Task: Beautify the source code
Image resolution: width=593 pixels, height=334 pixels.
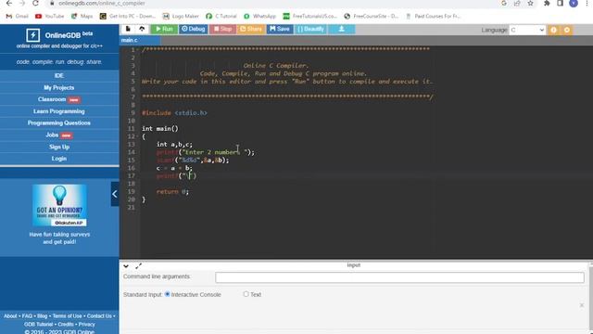Action: tap(310, 29)
